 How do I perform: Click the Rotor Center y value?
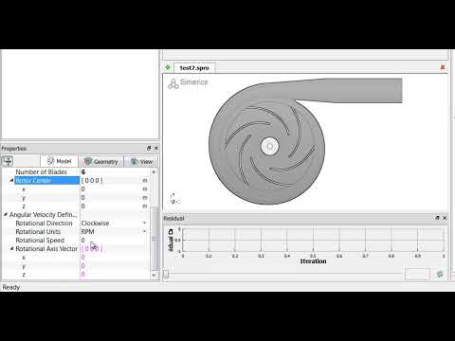point(82,197)
